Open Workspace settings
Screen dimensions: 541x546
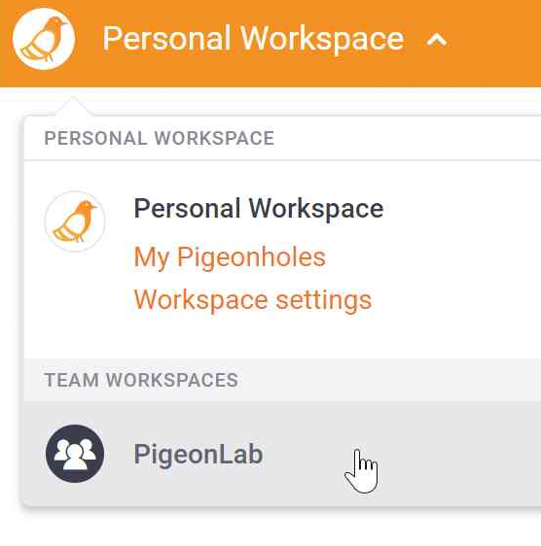[253, 300]
